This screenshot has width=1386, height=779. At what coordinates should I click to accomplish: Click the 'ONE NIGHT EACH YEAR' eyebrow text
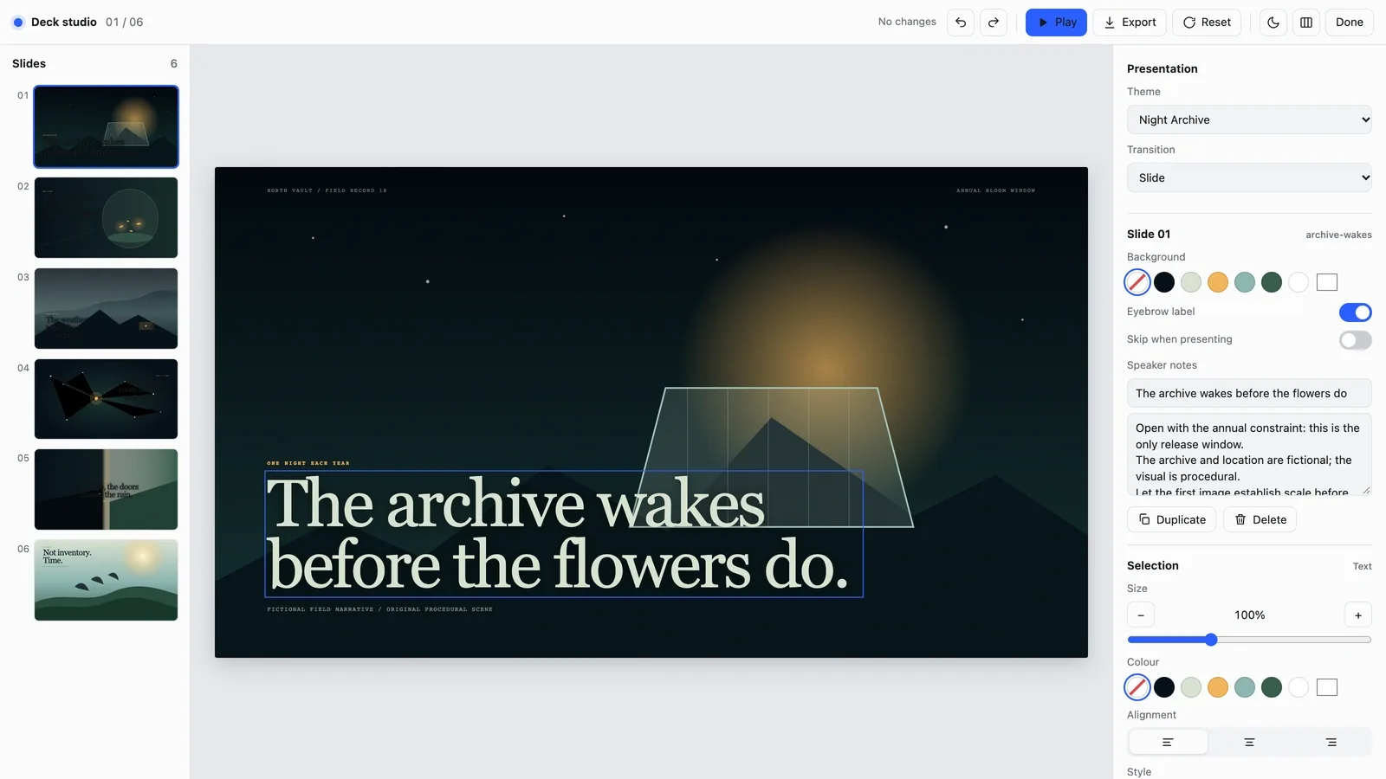pos(308,463)
